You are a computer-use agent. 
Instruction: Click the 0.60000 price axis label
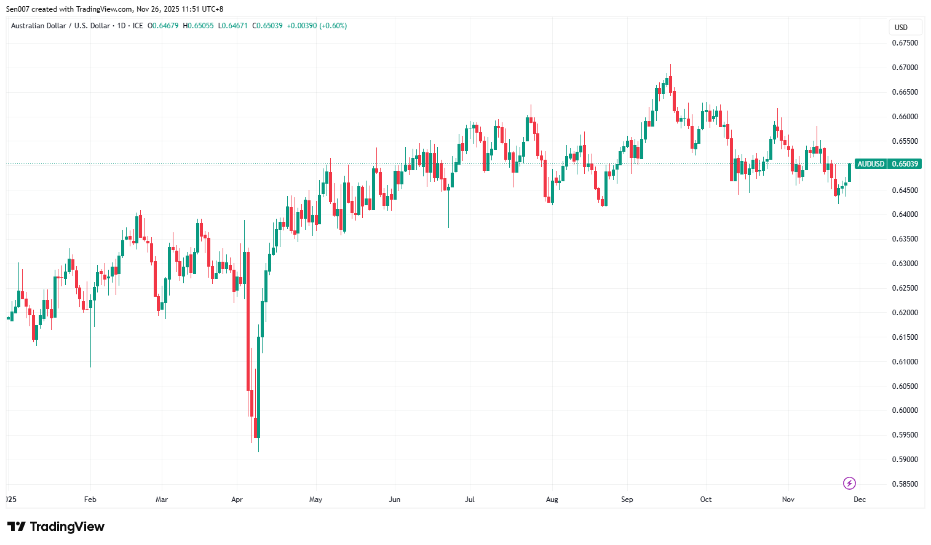pyautogui.click(x=905, y=410)
